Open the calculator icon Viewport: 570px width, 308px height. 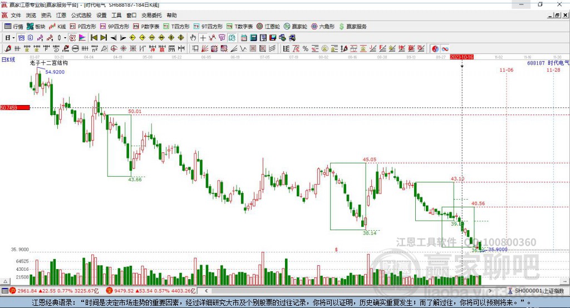coord(253,38)
